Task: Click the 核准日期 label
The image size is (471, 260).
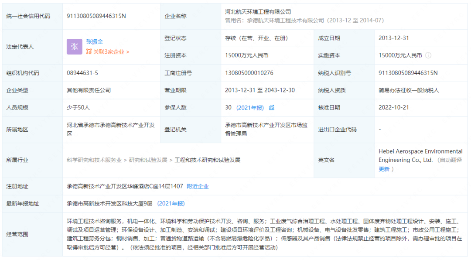Action: point(329,108)
